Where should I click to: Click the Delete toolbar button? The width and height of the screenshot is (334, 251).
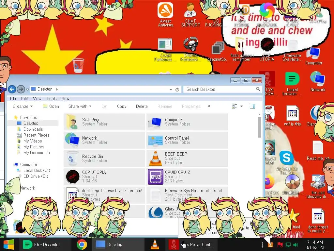point(142,106)
